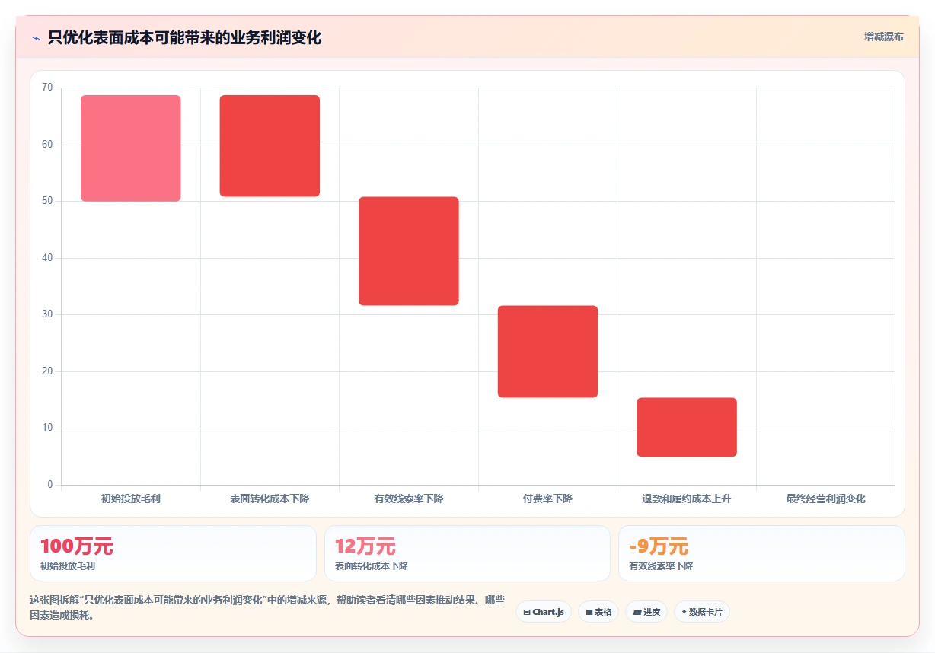Click the lightning icon beside the chart title
The image size is (935, 653).
pyautogui.click(x=36, y=38)
